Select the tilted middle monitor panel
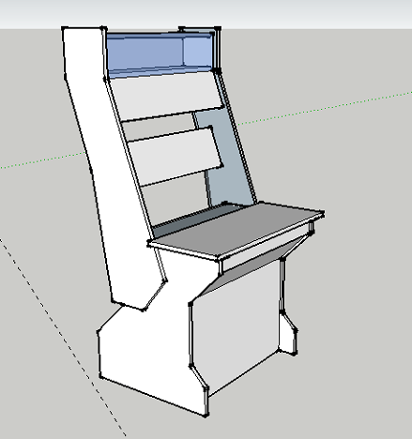 (175, 157)
